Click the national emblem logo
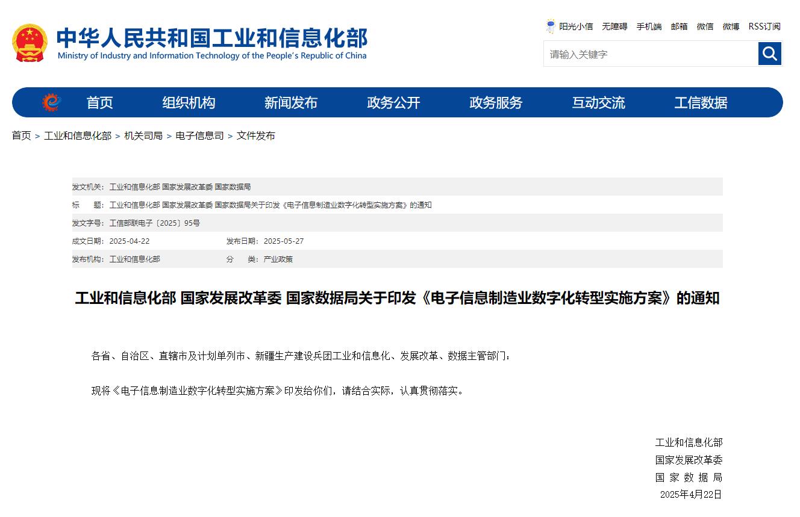The width and height of the screenshot is (800, 517). pyautogui.click(x=30, y=43)
